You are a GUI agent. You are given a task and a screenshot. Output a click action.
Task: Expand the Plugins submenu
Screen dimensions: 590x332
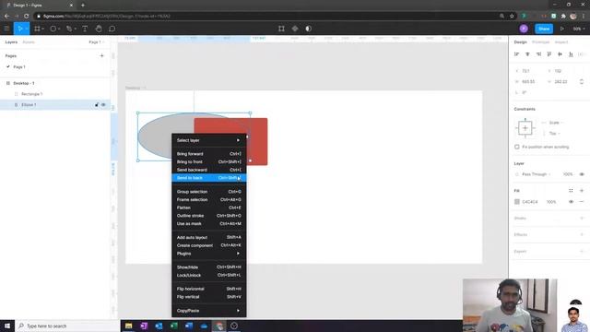209,254
